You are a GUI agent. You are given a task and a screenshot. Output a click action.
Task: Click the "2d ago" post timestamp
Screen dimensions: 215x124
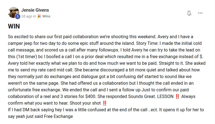click(27, 16)
